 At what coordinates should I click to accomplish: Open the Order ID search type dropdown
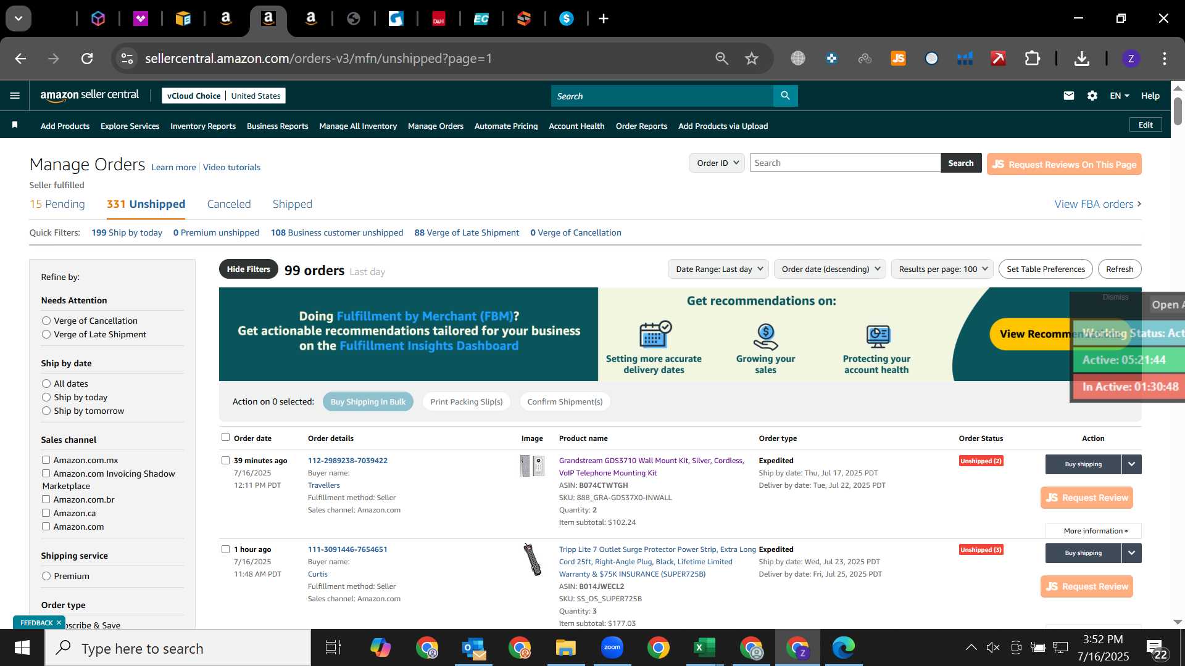717,163
